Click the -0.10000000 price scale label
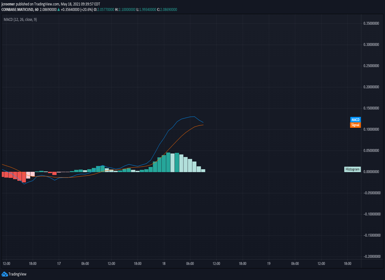The image size is (385, 280). 372,214
